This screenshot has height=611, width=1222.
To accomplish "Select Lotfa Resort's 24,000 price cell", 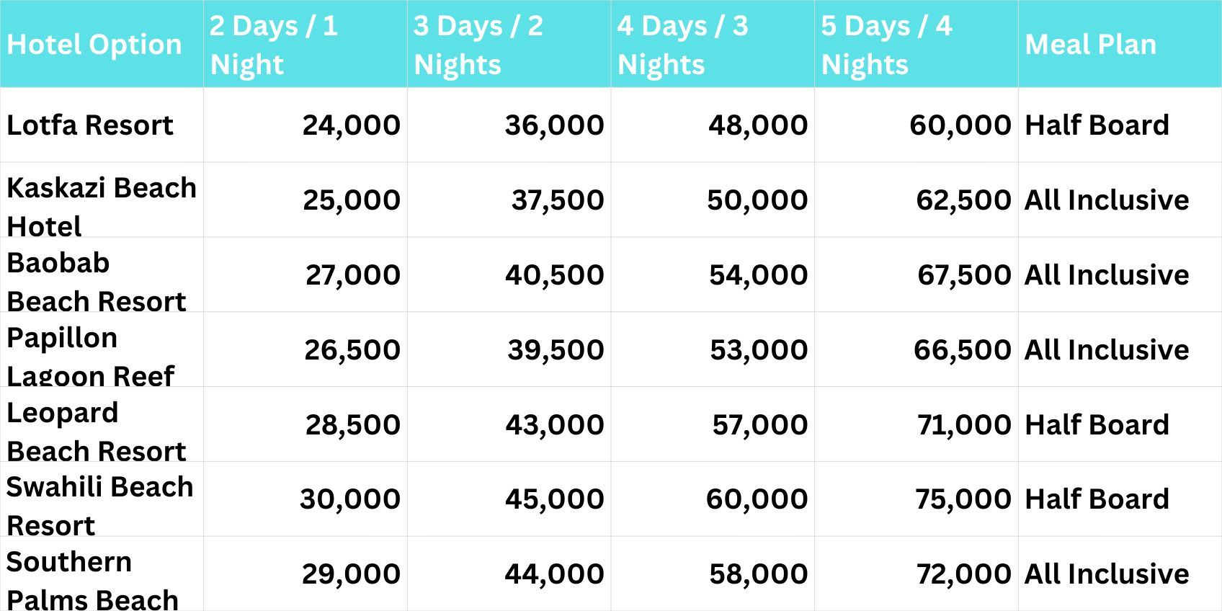I will tap(351, 125).
